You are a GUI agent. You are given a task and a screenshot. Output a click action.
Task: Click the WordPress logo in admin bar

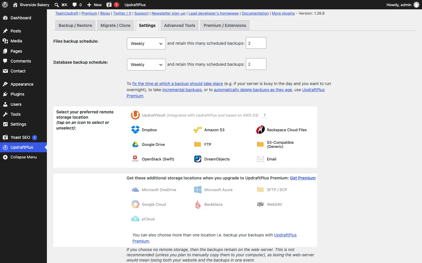tap(5, 5)
